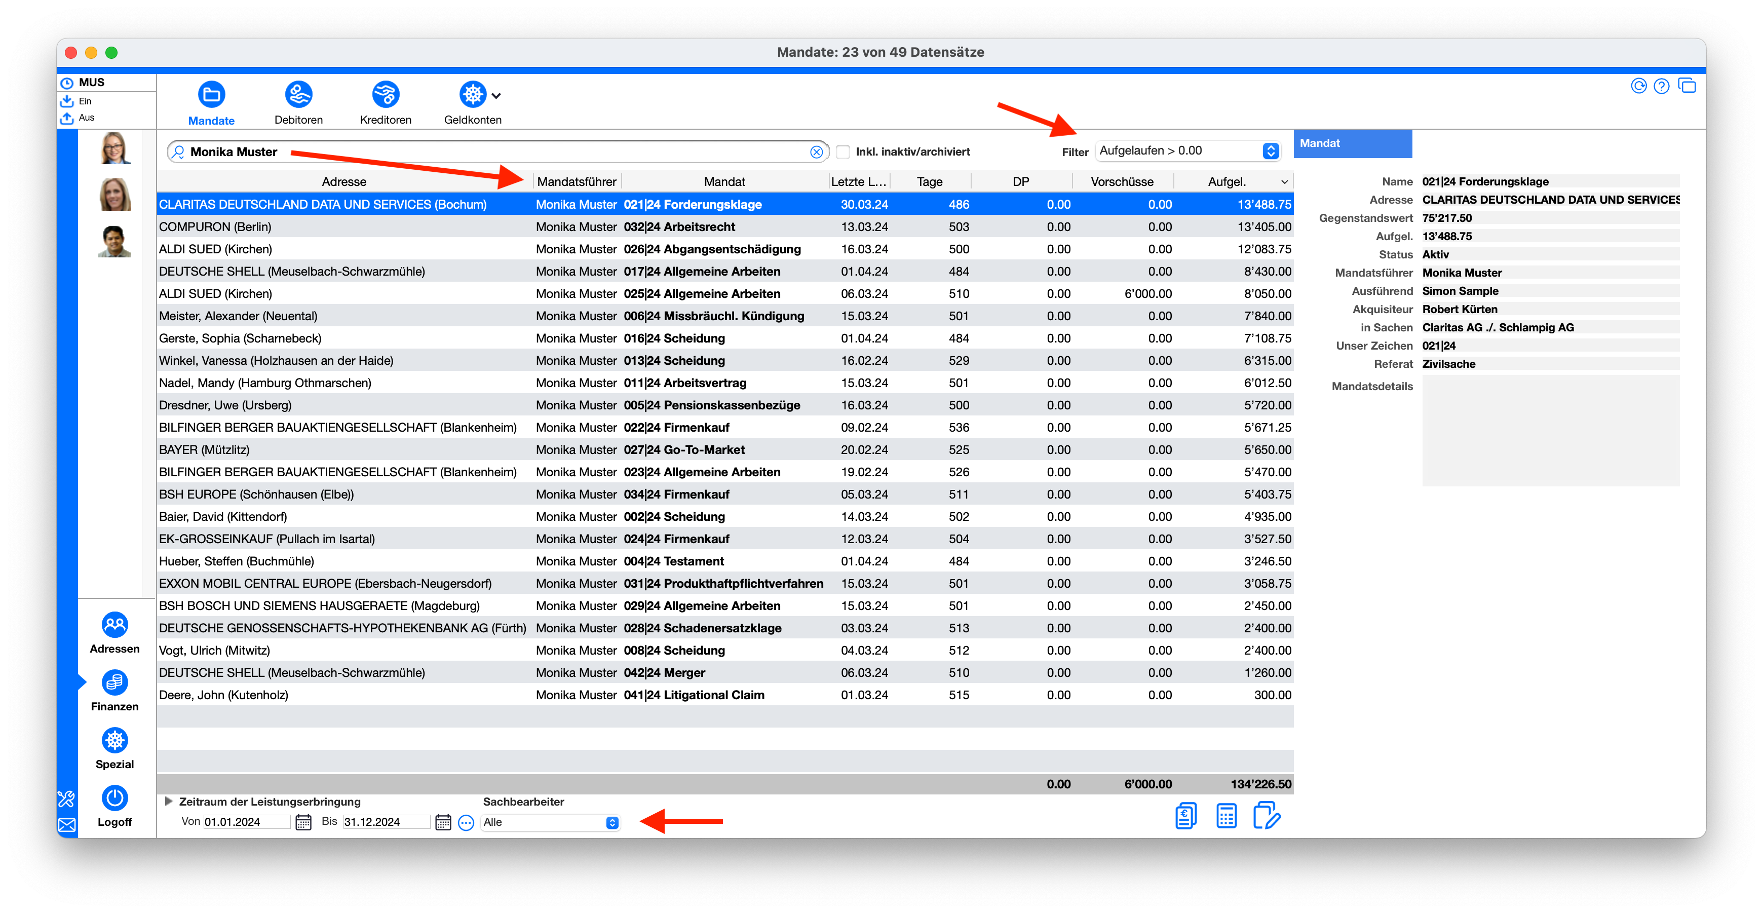
Task: Open calendar for Von date
Action: point(303,822)
